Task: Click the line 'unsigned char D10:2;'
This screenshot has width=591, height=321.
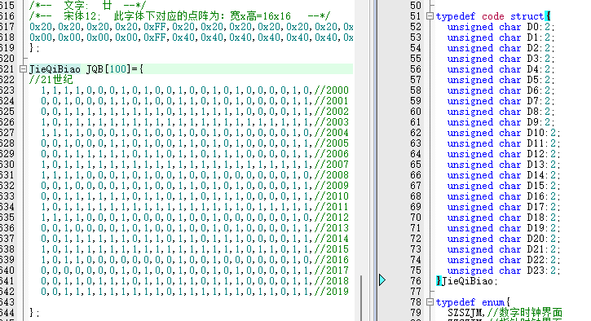Action: [504, 133]
